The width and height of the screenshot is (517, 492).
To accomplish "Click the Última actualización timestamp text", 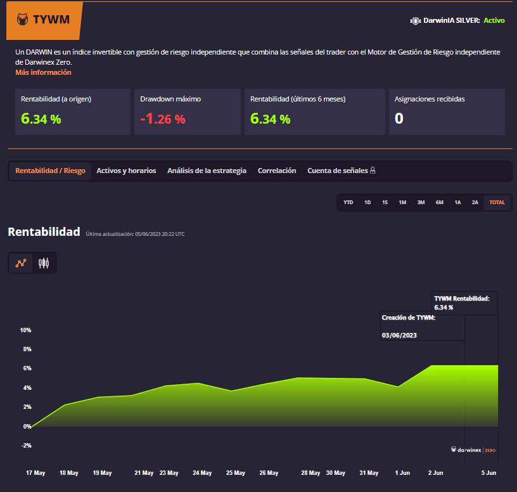I will (135, 234).
